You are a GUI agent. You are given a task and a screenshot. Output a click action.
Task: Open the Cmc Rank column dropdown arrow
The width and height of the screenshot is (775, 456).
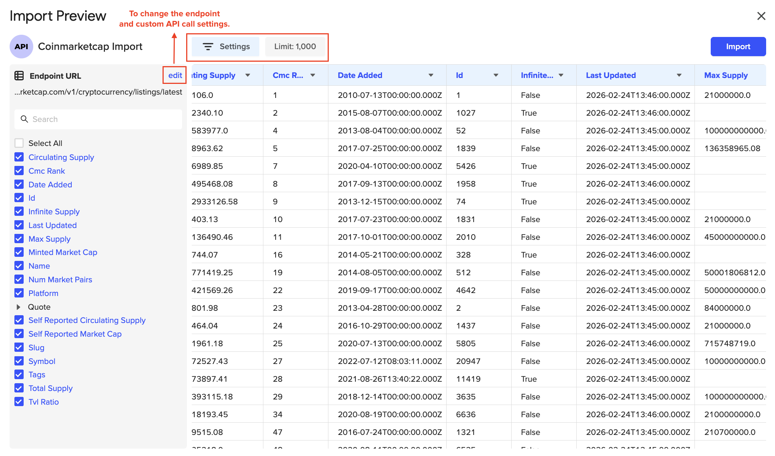(x=313, y=75)
